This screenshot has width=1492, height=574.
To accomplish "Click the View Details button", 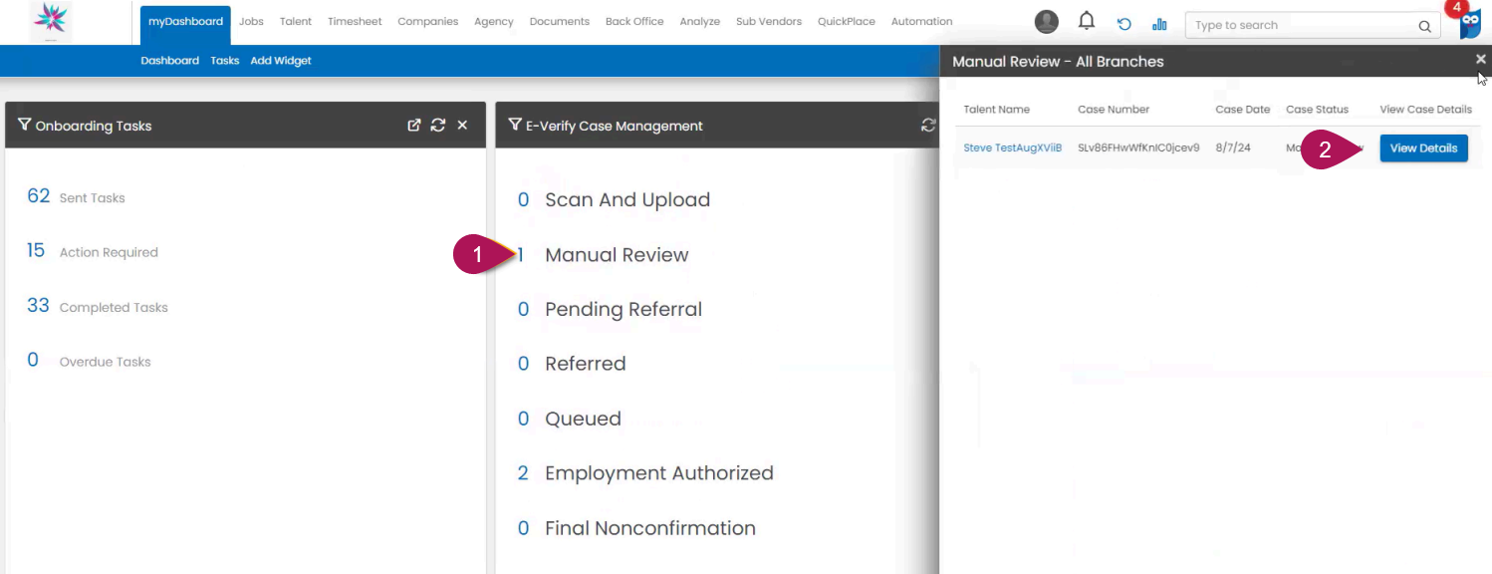I will point(1423,148).
